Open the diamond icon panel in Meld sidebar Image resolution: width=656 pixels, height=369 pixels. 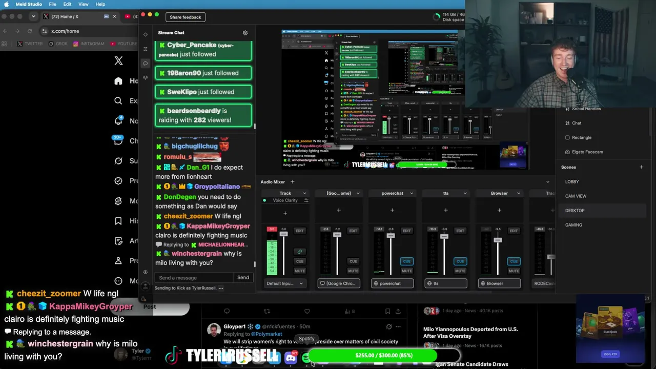[146, 34]
